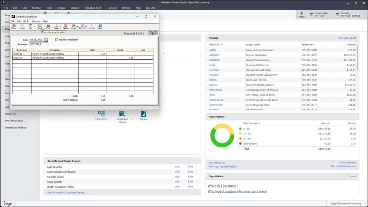Open the CLOONEY vendor link
The width and height of the screenshot is (368, 207).
coord(214,70)
